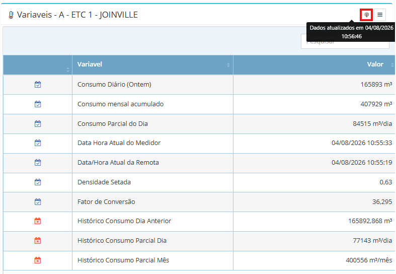Click the data update status icon
Viewport: 396px width, 274px height.
tap(366, 15)
